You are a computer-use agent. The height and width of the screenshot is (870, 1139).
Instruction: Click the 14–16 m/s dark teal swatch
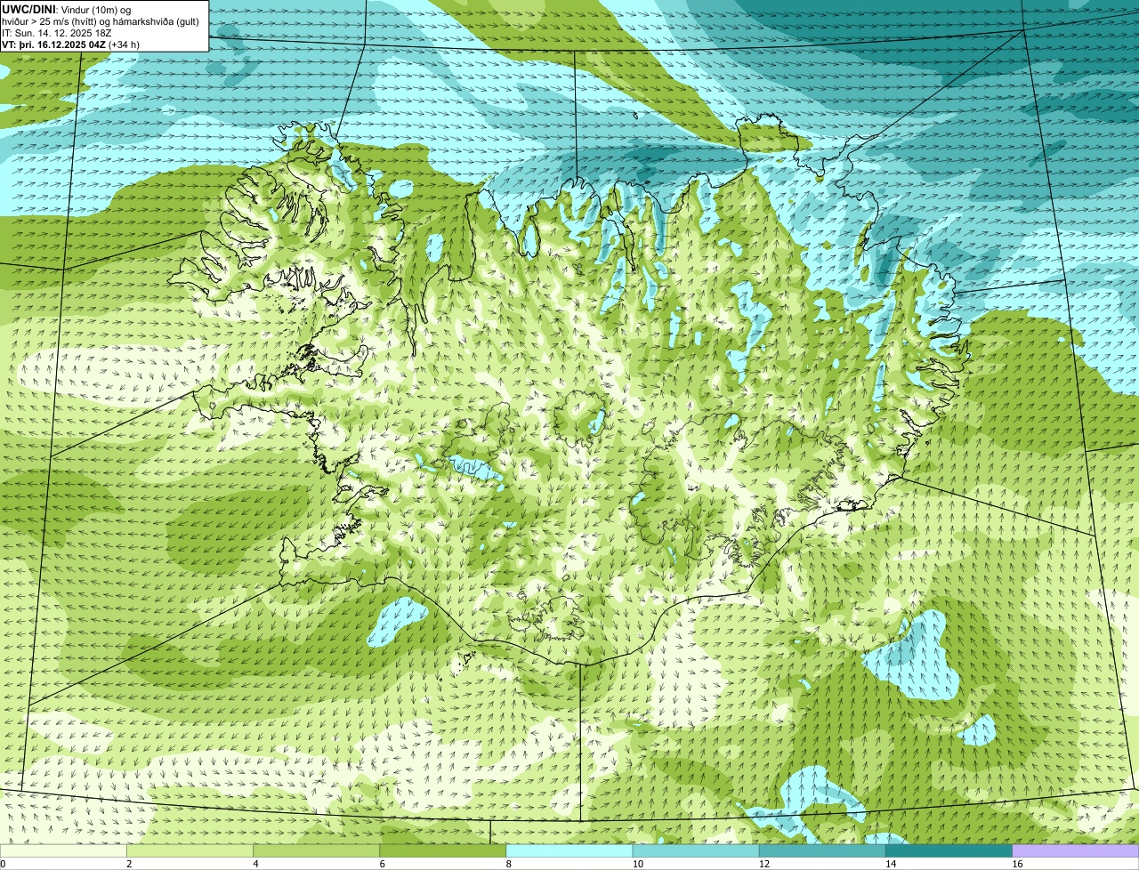click(x=949, y=851)
